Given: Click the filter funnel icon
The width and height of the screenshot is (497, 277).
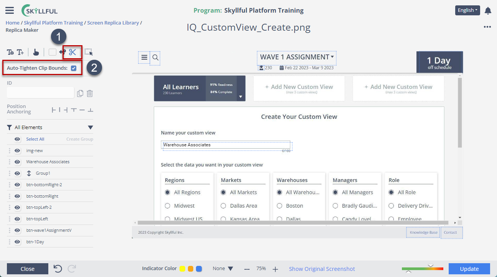Looking at the screenshot, I should [x=10, y=128].
